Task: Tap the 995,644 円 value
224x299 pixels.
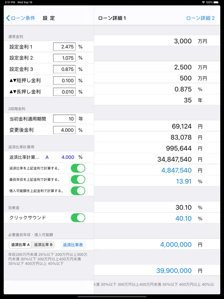Action: 179,148
